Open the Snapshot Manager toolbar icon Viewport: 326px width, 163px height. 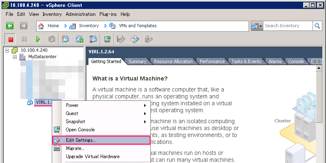pyautogui.click(x=93, y=39)
